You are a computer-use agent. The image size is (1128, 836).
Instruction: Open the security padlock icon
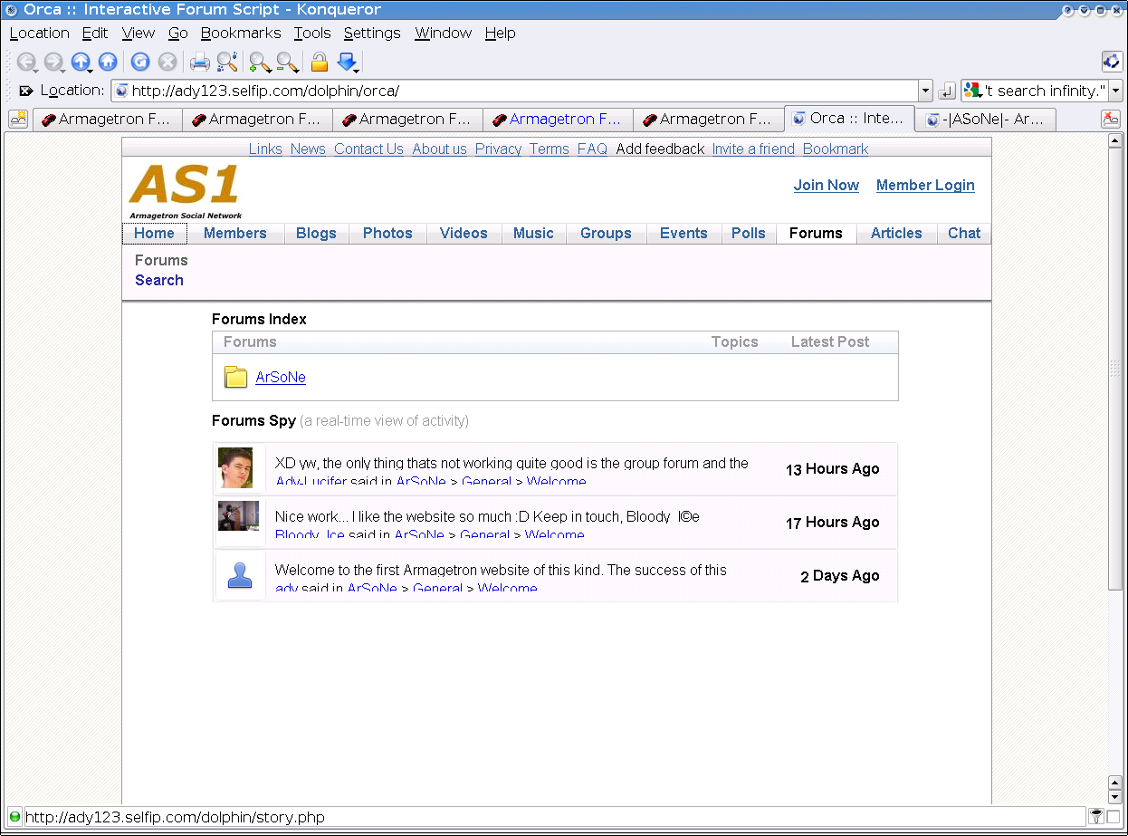(319, 62)
